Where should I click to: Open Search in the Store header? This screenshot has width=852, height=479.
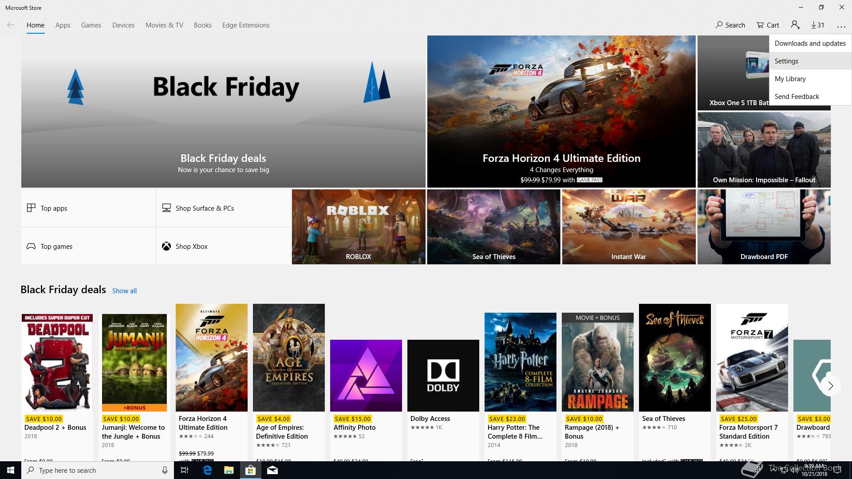pyautogui.click(x=730, y=25)
